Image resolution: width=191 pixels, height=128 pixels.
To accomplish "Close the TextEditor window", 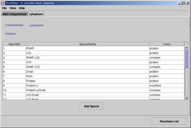I will 188,3.
